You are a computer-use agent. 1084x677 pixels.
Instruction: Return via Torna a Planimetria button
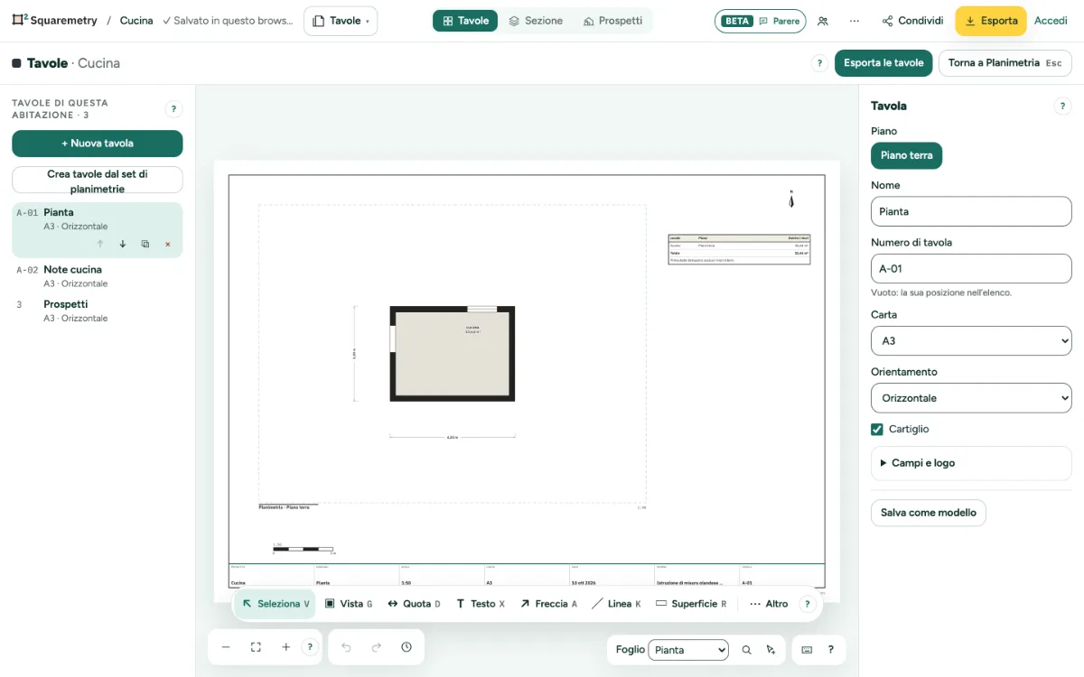click(x=1005, y=63)
